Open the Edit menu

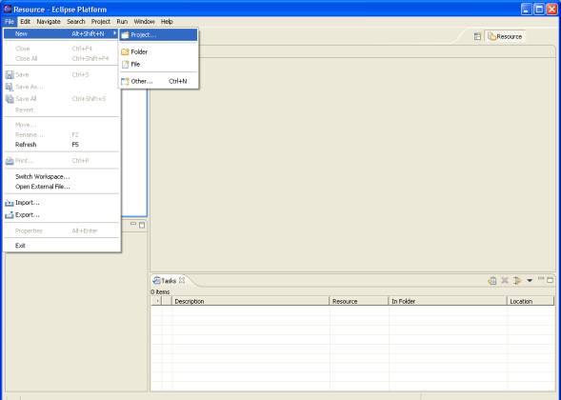[x=25, y=22]
